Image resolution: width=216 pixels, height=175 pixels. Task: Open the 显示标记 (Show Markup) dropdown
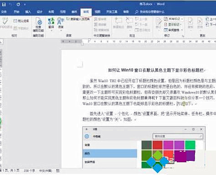click(173, 25)
